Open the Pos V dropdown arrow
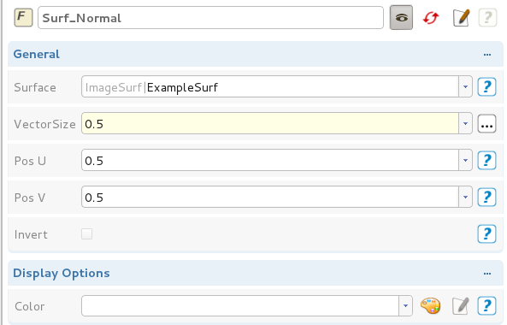The image size is (507, 325). pyautogui.click(x=466, y=197)
